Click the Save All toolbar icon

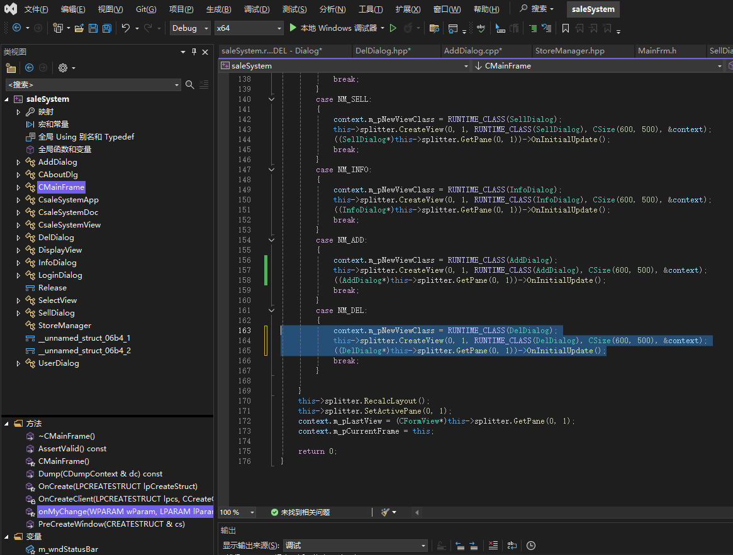pyautogui.click(x=106, y=28)
